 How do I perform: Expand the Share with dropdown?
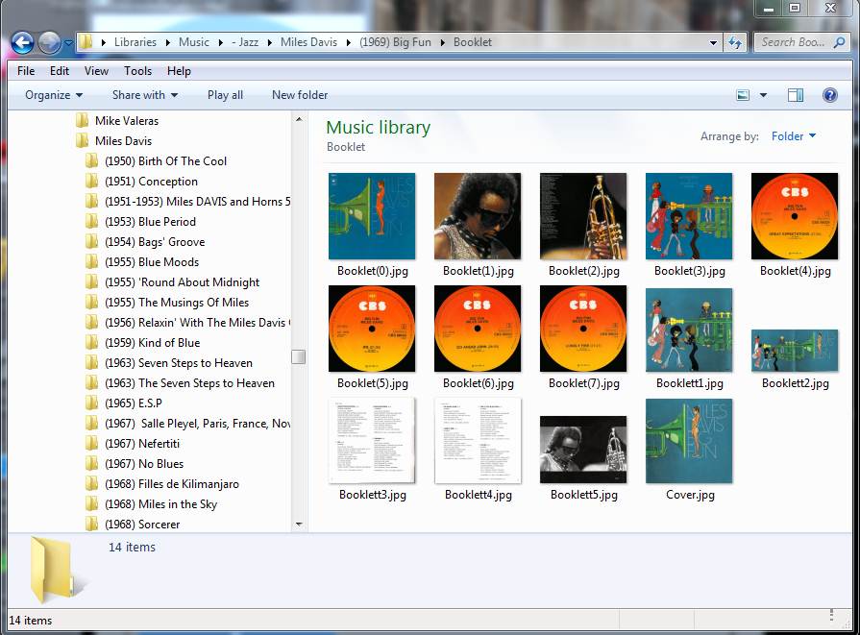coord(143,94)
